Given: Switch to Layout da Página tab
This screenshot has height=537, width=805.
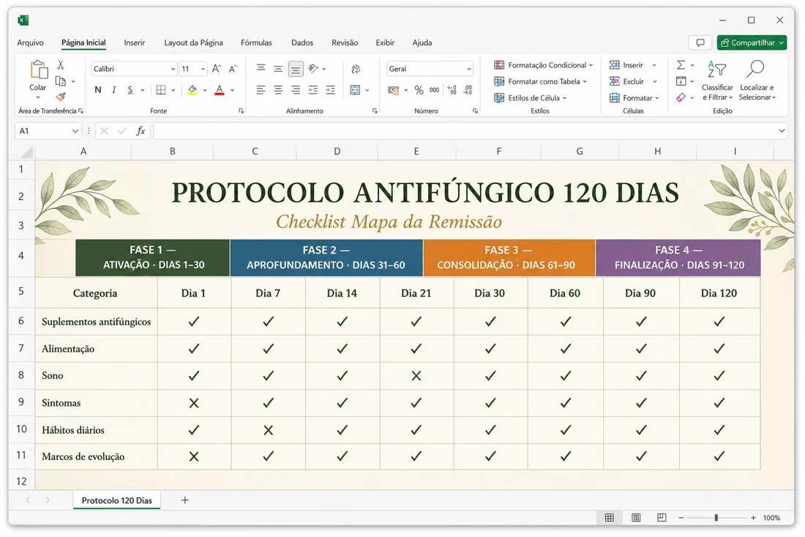Looking at the screenshot, I should (x=193, y=42).
